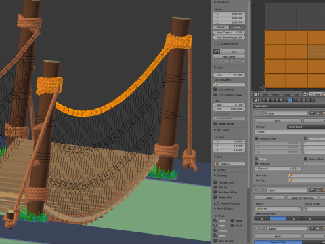Enable Matcap checkbox

pos(215,187)
